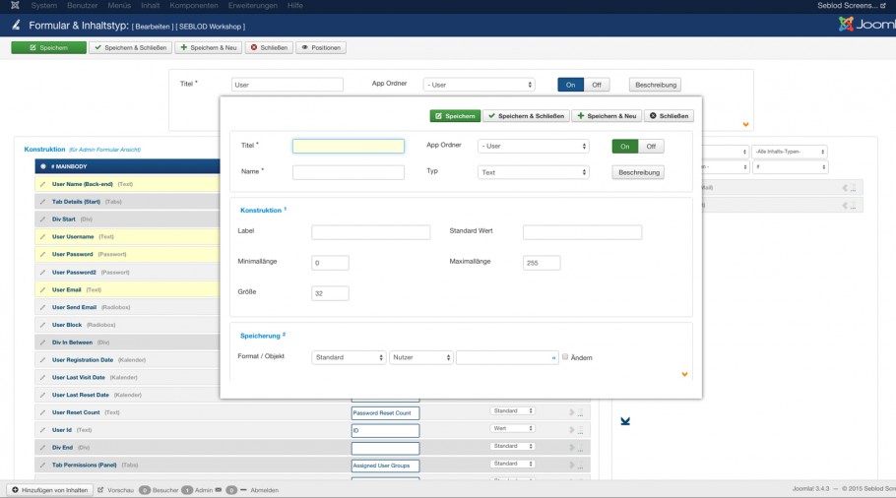The height and width of the screenshot is (498, 896).
Task: Open background App Ordner dropdown
Action: pos(479,85)
